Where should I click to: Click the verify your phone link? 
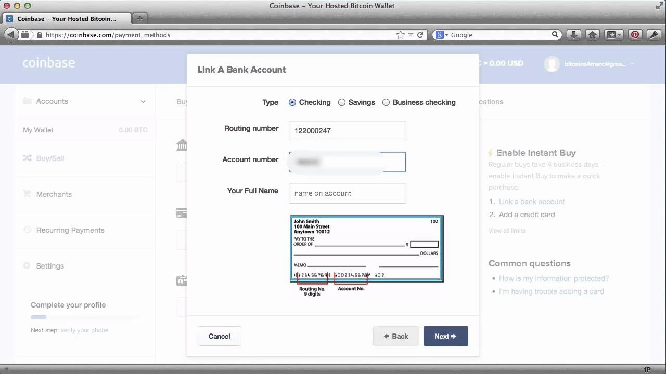point(84,330)
